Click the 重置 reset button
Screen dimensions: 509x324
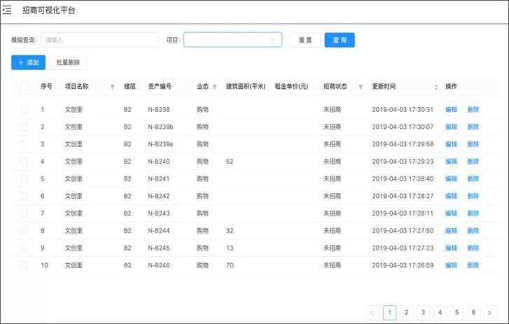coord(305,40)
